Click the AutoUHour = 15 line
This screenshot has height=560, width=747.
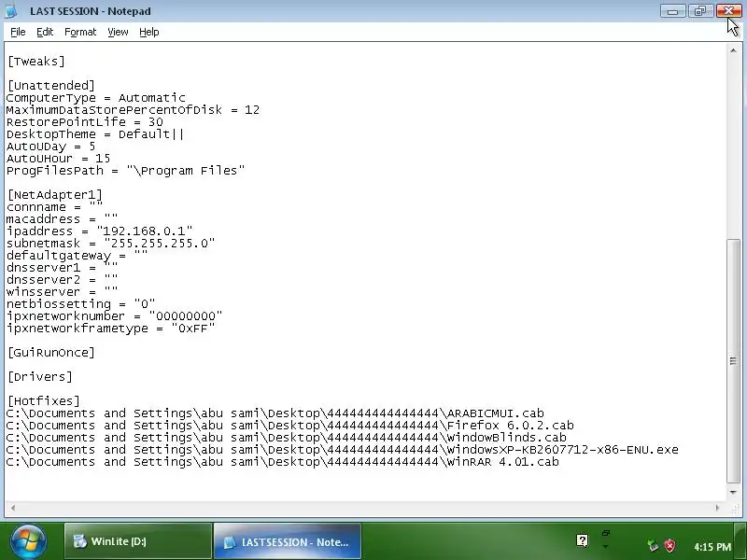58,159
